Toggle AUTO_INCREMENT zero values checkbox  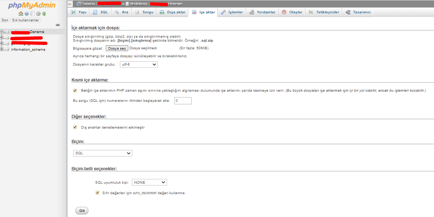(97, 193)
